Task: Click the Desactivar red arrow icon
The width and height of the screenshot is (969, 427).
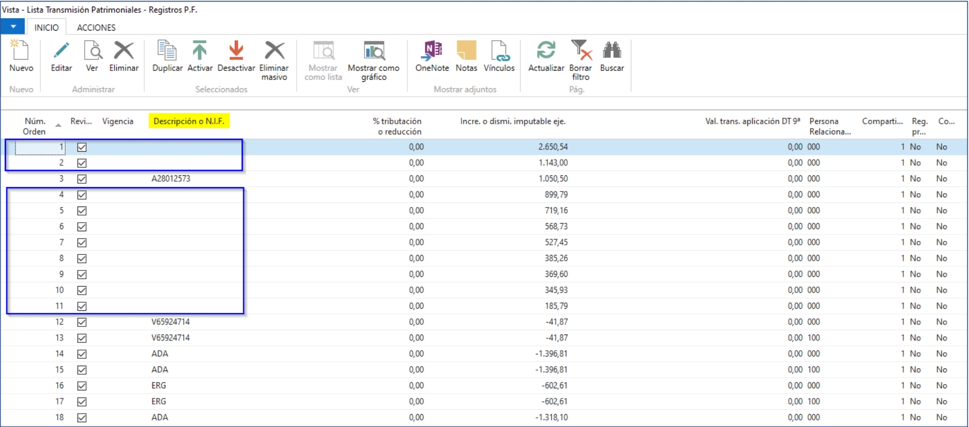Action: 236,50
